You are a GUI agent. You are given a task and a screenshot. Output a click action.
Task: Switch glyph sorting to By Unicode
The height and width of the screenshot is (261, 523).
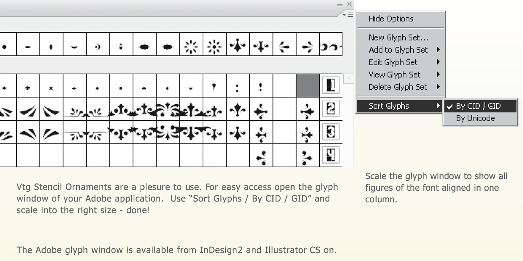pos(475,119)
